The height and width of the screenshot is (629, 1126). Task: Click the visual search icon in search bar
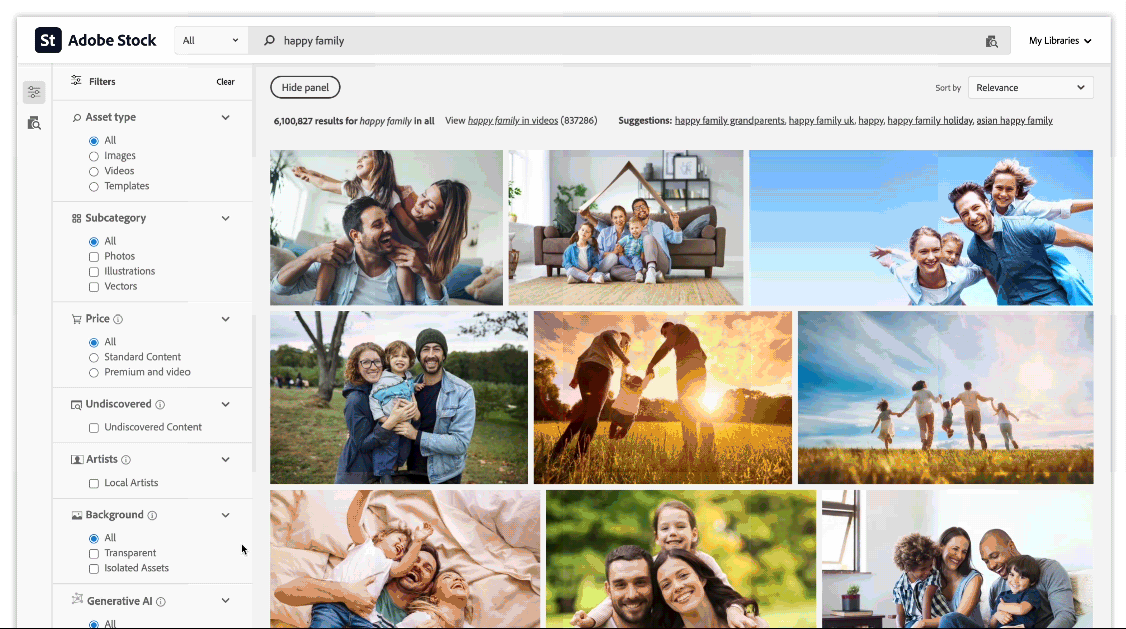point(992,40)
